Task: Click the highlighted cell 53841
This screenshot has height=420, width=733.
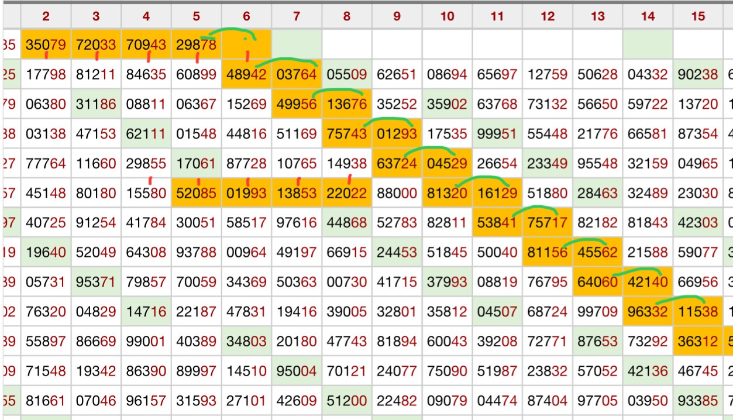Action: 497,222
